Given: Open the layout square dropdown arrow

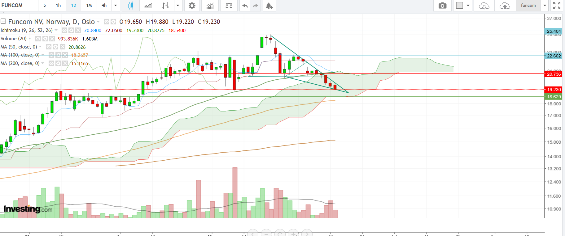Looking at the screenshot, I should [x=468, y=6].
